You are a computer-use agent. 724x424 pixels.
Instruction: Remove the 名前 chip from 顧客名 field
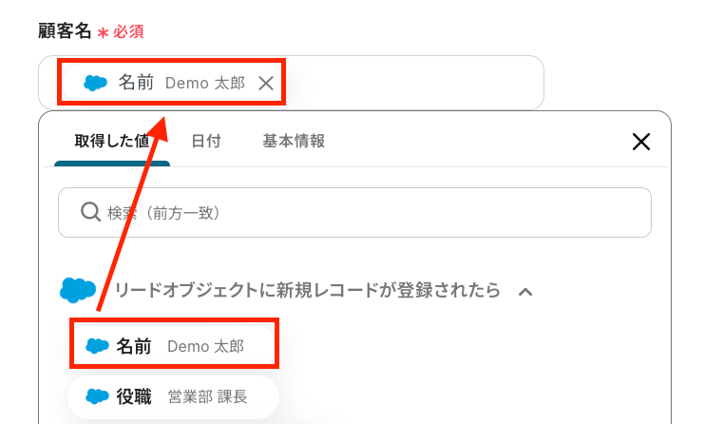(266, 84)
